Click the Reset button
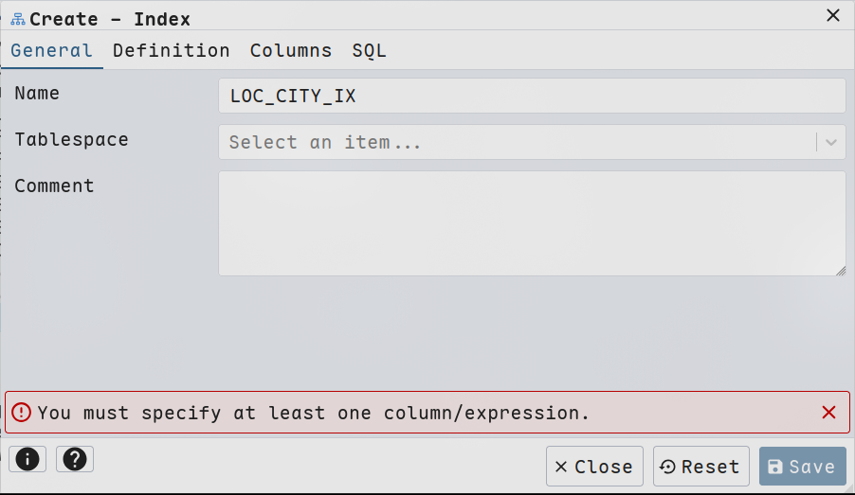Screen dimensions: 855x495 pyautogui.click(x=700, y=467)
